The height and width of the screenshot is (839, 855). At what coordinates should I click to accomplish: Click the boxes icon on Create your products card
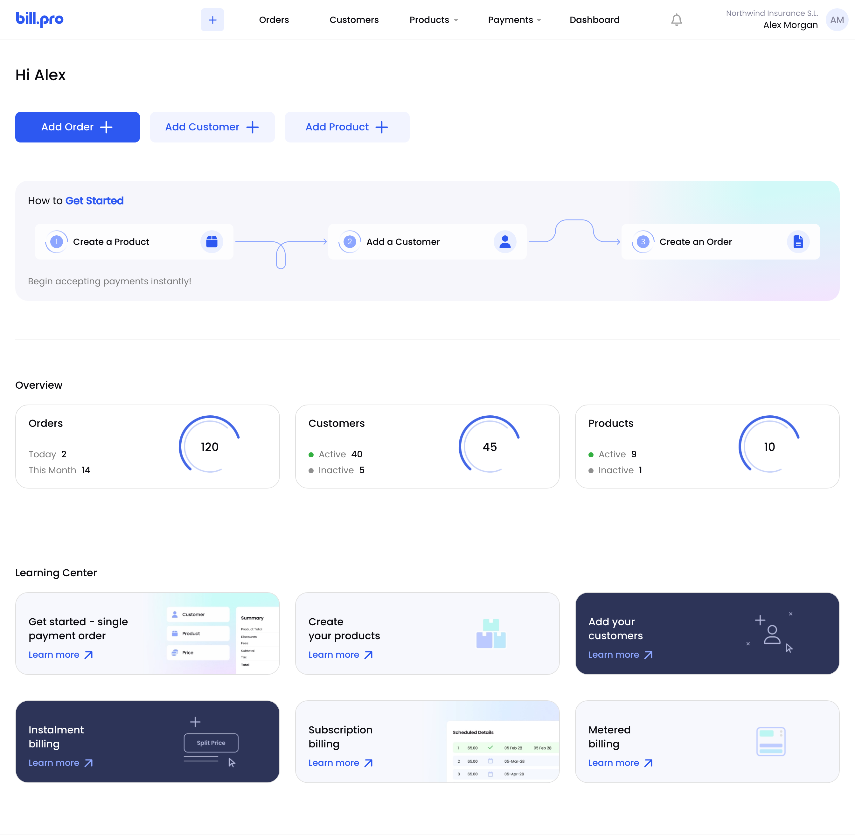click(491, 634)
